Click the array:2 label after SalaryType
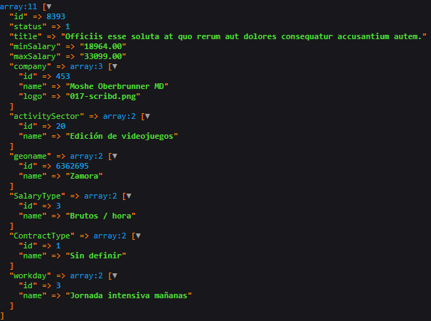Screen dimensions: 431x321 pos(100,196)
